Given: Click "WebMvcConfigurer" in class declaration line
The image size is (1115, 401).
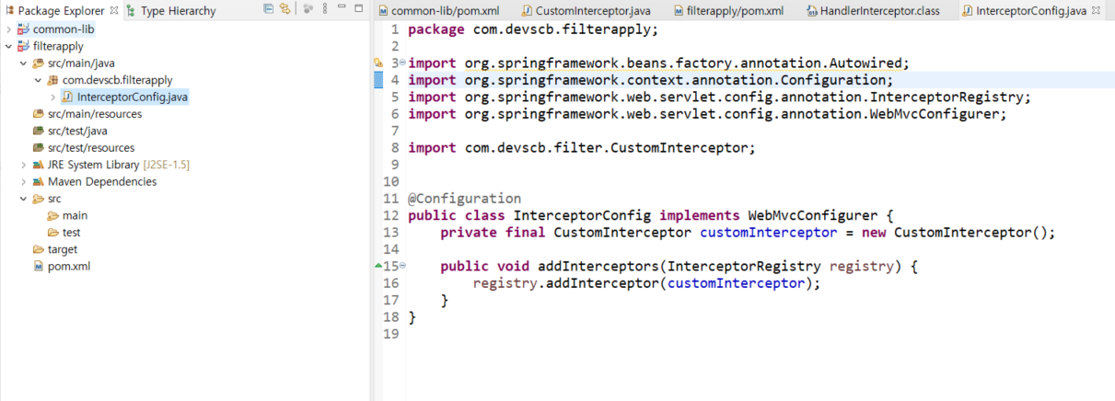Looking at the screenshot, I should [813, 215].
